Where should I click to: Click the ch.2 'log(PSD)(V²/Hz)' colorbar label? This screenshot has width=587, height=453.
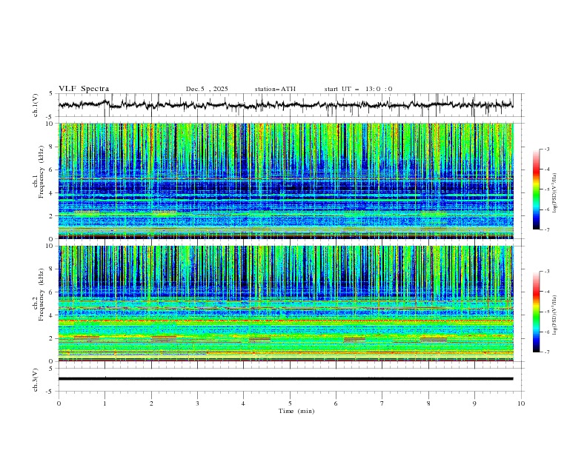pos(555,315)
